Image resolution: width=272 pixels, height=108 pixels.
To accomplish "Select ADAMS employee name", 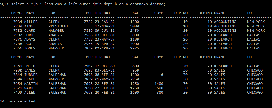I will point(30,39).
